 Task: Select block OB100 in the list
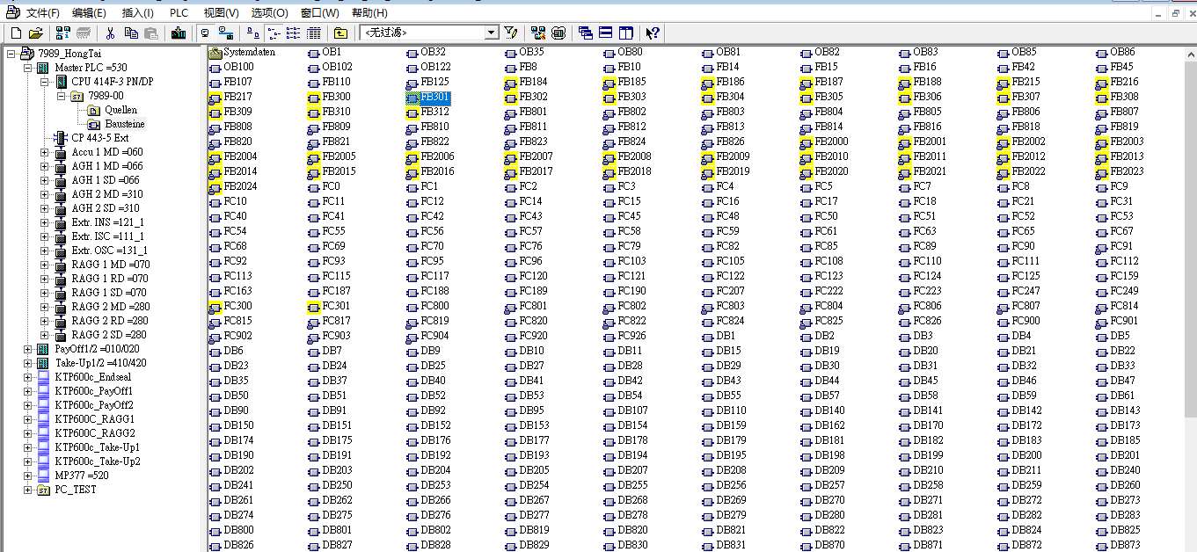pos(238,67)
